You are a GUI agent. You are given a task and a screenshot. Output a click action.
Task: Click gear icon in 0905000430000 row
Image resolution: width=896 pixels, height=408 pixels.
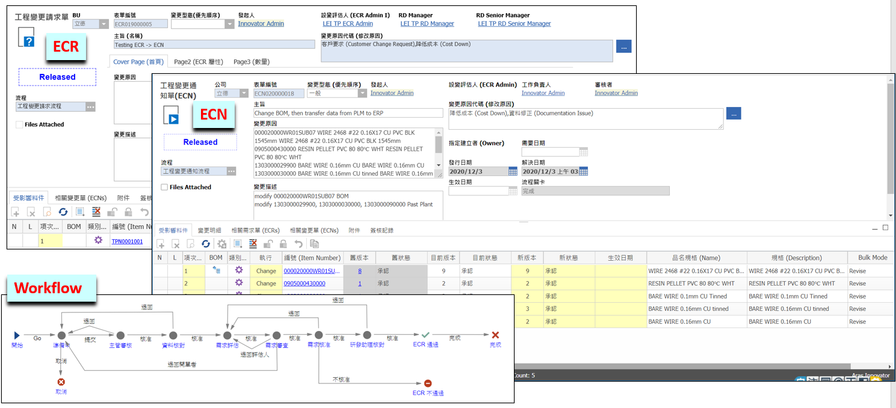coord(239,283)
